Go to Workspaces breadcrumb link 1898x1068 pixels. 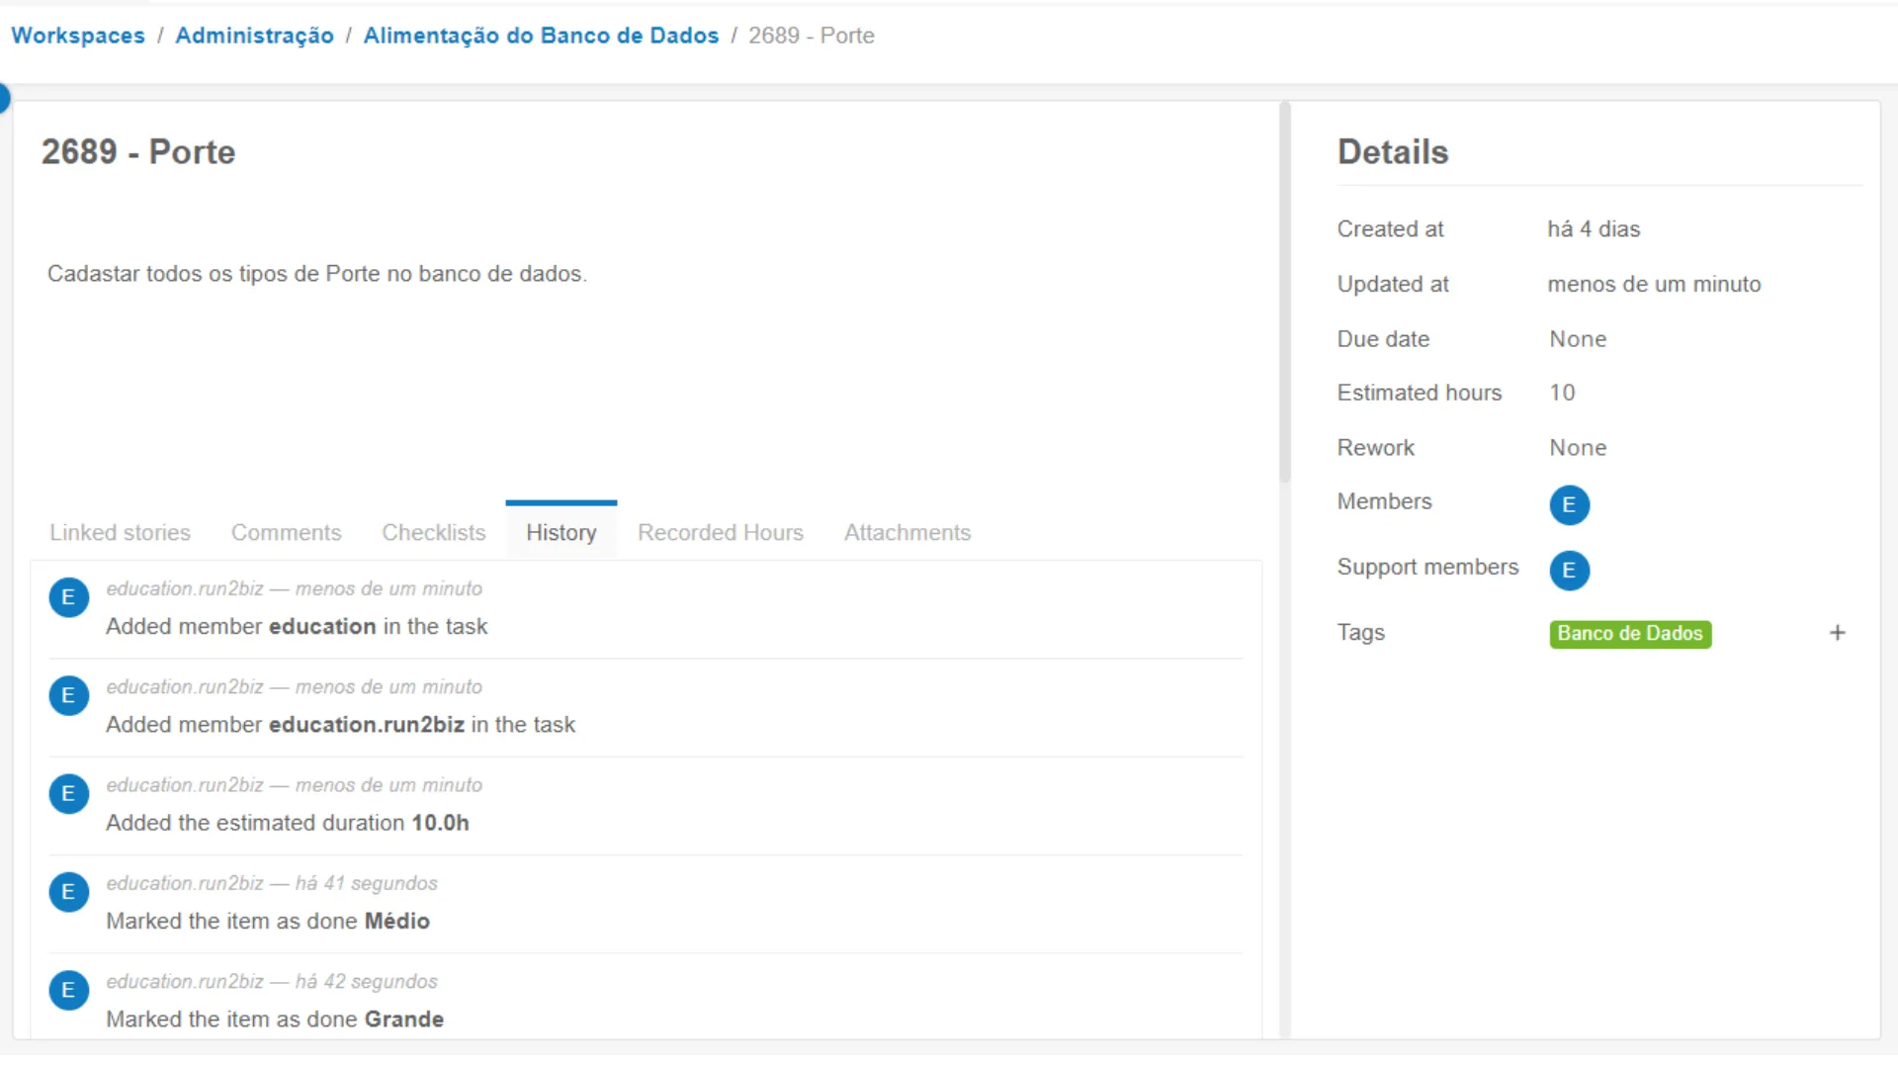(x=78, y=36)
